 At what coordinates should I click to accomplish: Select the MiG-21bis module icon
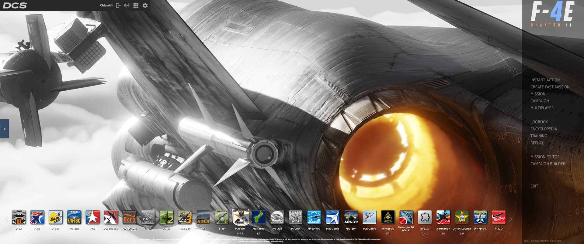[369, 217]
